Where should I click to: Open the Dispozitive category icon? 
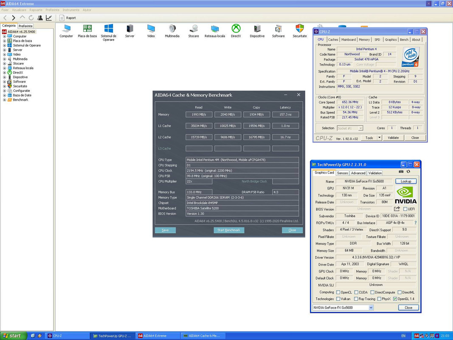(x=257, y=31)
